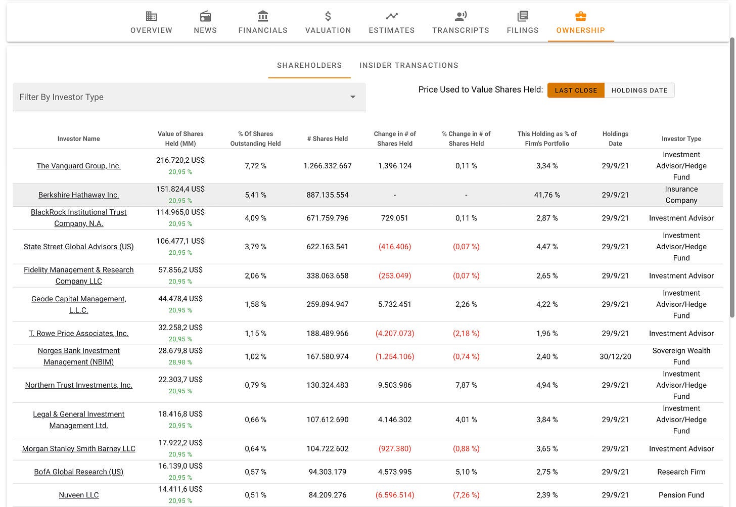Open the FILINGS tab label
Image resolution: width=736 pixels, height=507 pixels.
[x=523, y=30]
